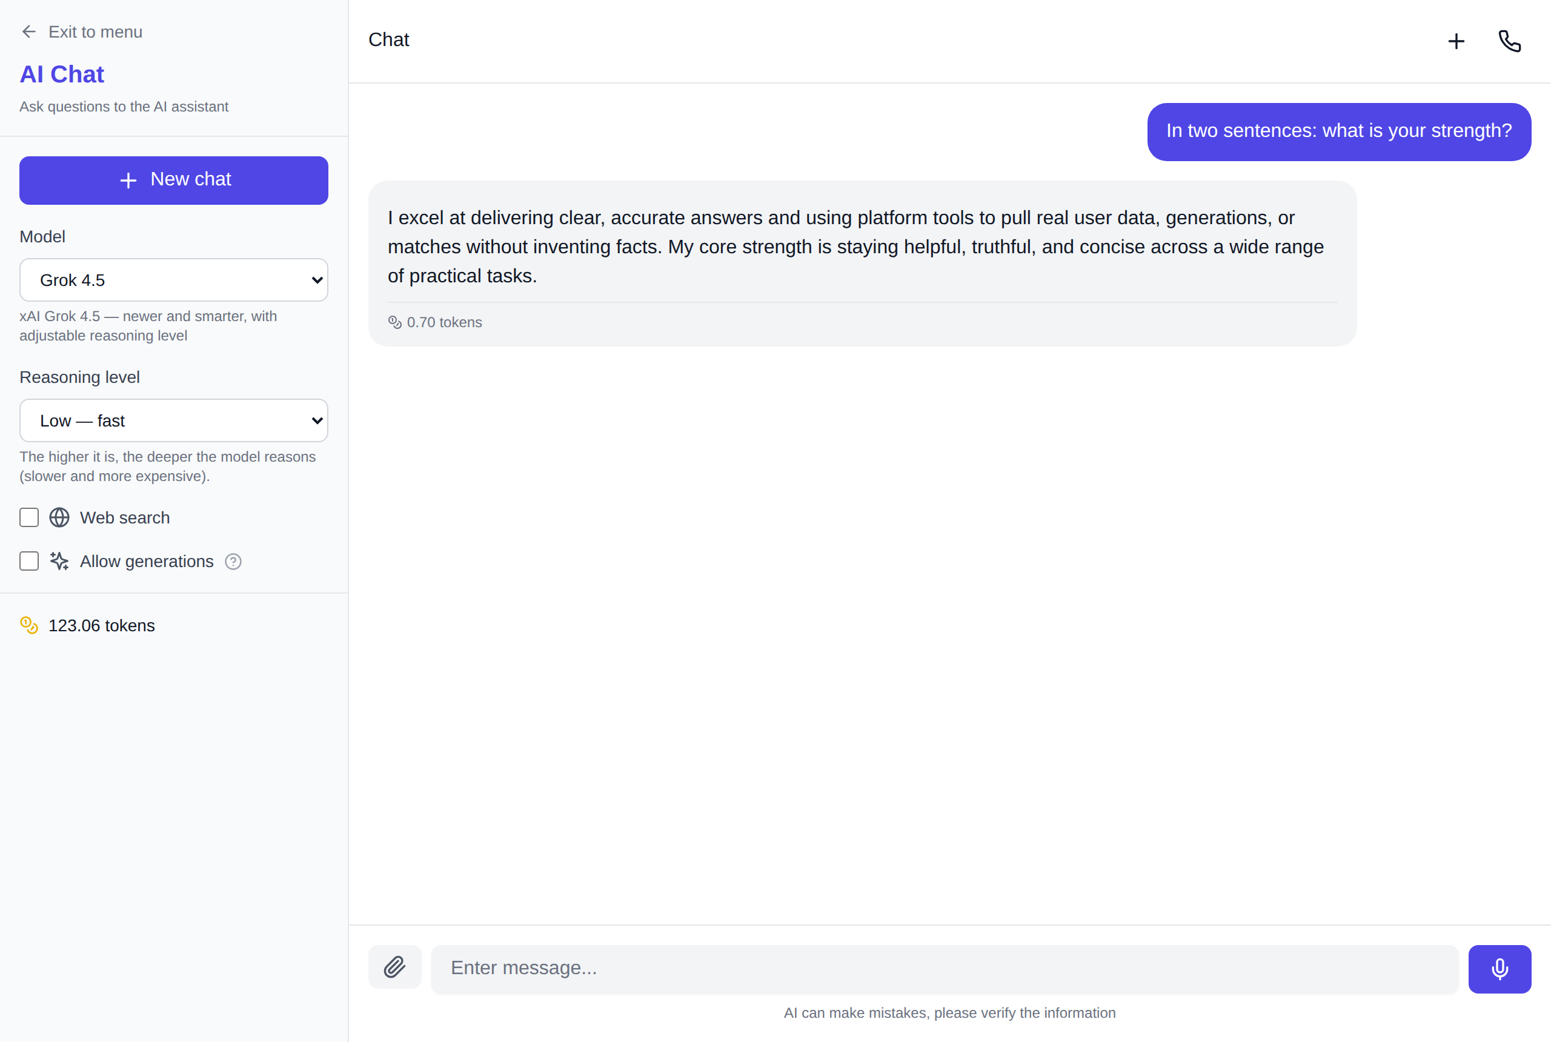Click the sparkle icon for generations
The image size is (1551, 1042).
click(59, 562)
